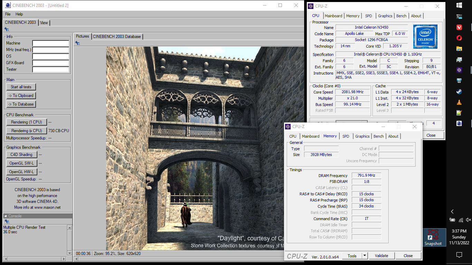Click the muted speaker volume icon
This screenshot has width=472, height=265.
(469, 219)
